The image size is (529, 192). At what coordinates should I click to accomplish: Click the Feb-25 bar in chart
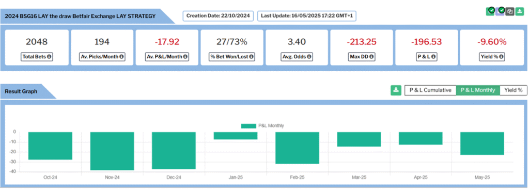click(x=297, y=148)
